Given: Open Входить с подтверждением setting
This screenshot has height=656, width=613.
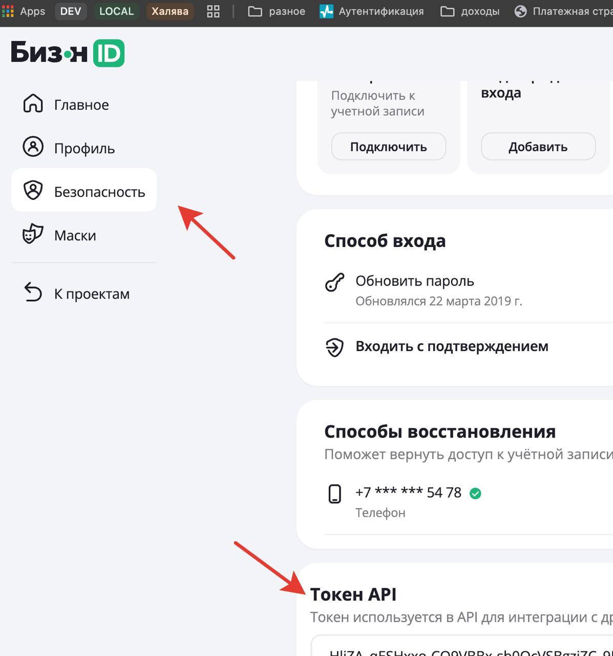Looking at the screenshot, I should 452,346.
